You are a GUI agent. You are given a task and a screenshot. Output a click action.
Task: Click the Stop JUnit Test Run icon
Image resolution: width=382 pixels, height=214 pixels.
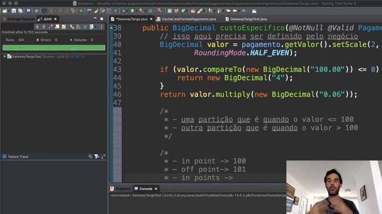click(x=85, y=27)
